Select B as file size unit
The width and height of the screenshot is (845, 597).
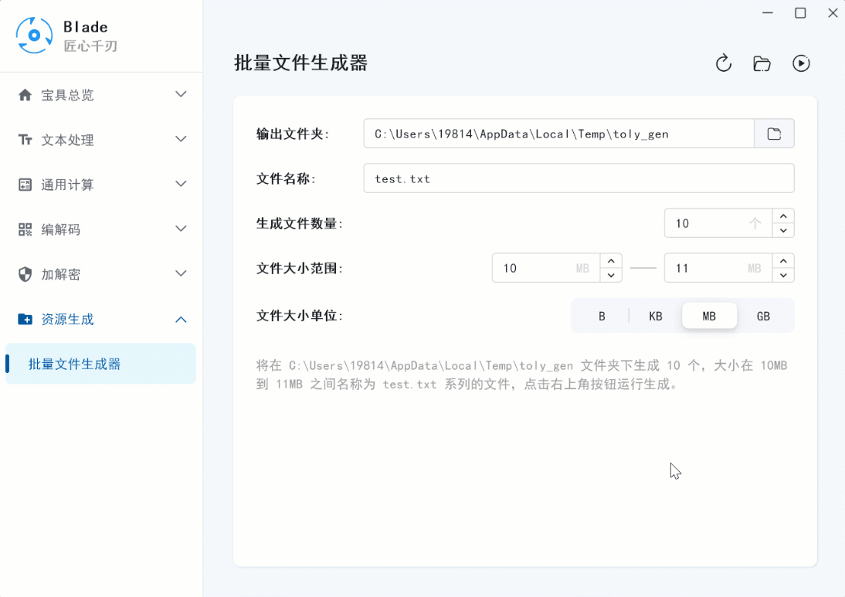602,316
